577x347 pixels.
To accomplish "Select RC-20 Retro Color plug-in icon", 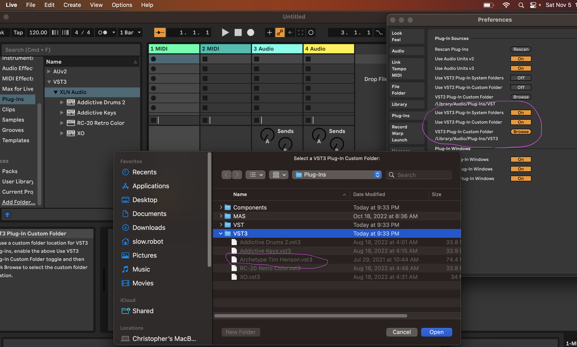I will pos(71,123).
